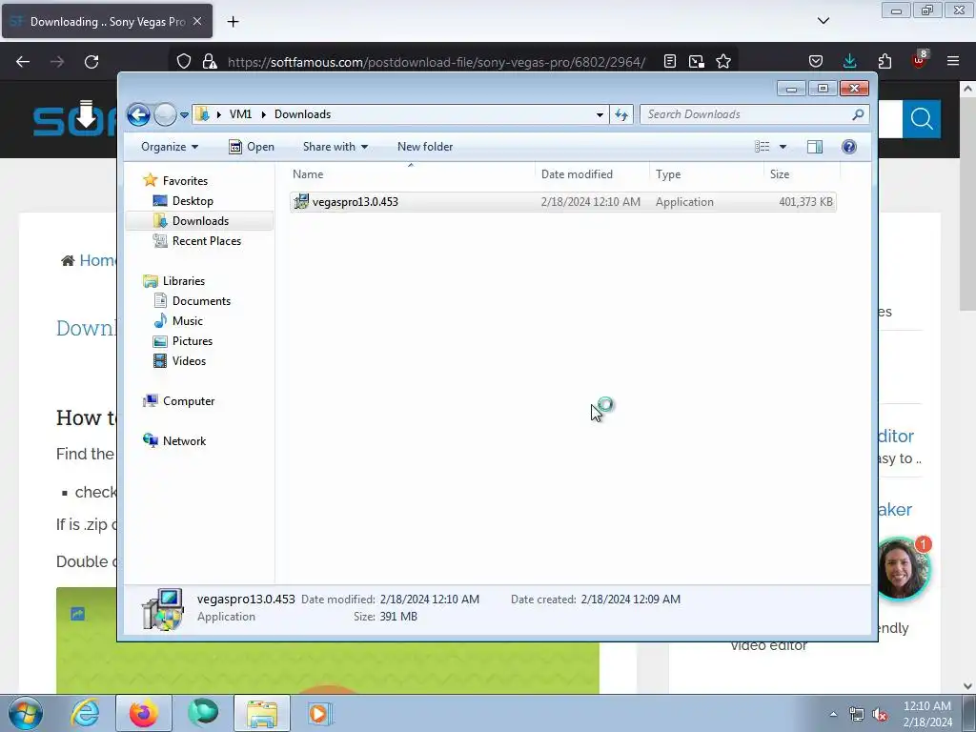The image size is (976, 732).
Task: Open Recent Places
Action: tap(207, 241)
